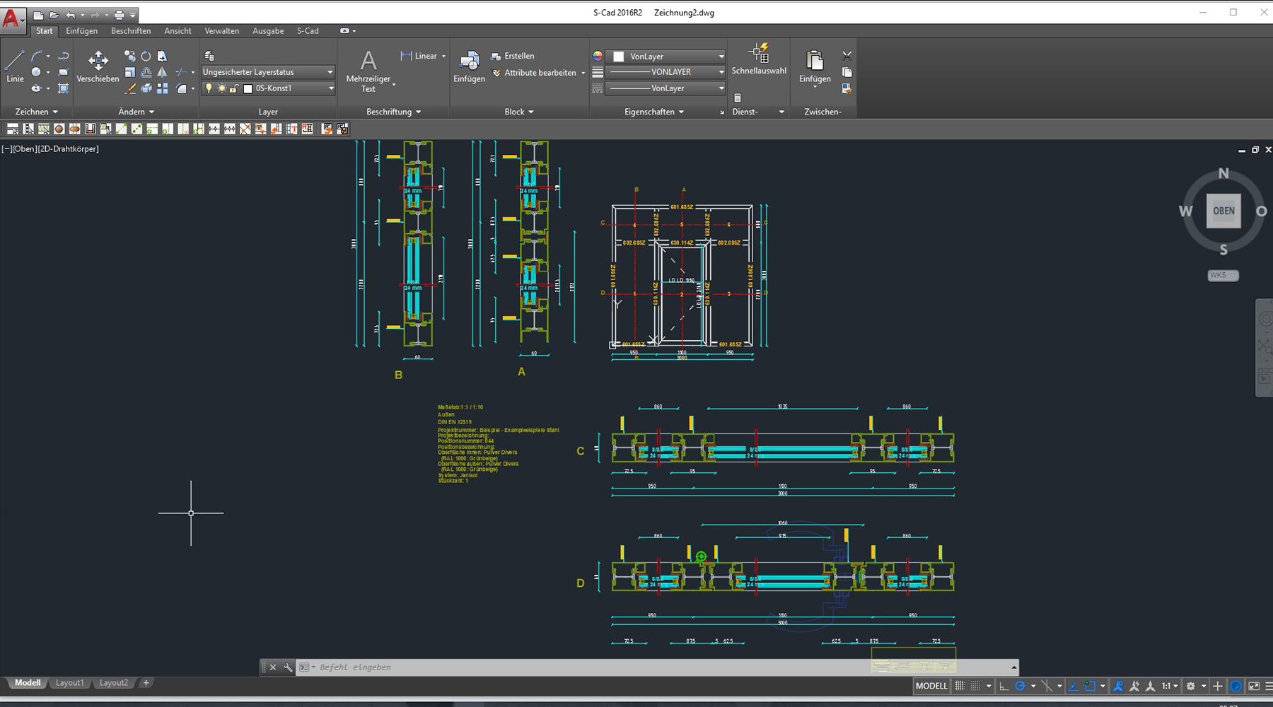Toggle grid display in status bar
The width and height of the screenshot is (1273, 707).
coord(960,686)
